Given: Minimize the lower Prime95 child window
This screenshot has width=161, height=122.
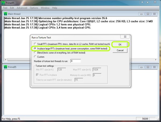Looking at the screenshot, I should [x=141, y=67].
